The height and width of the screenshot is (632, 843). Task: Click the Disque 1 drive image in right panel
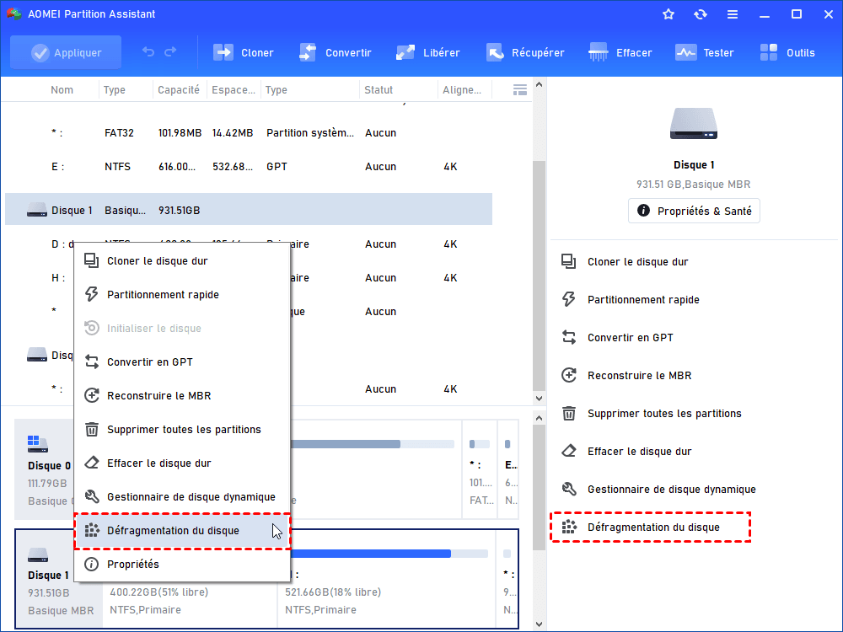click(x=694, y=123)
